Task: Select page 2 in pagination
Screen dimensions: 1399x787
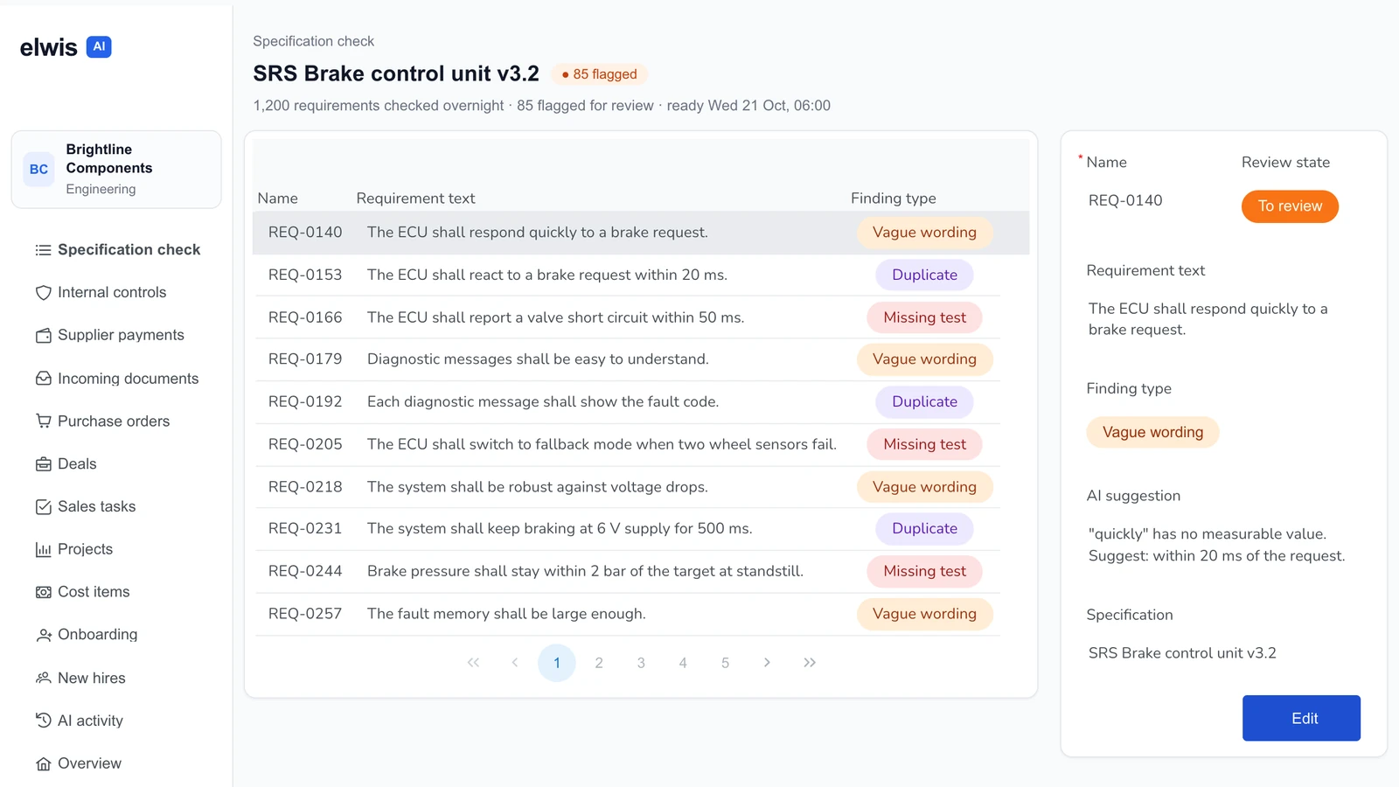Action: click(599, 663)
